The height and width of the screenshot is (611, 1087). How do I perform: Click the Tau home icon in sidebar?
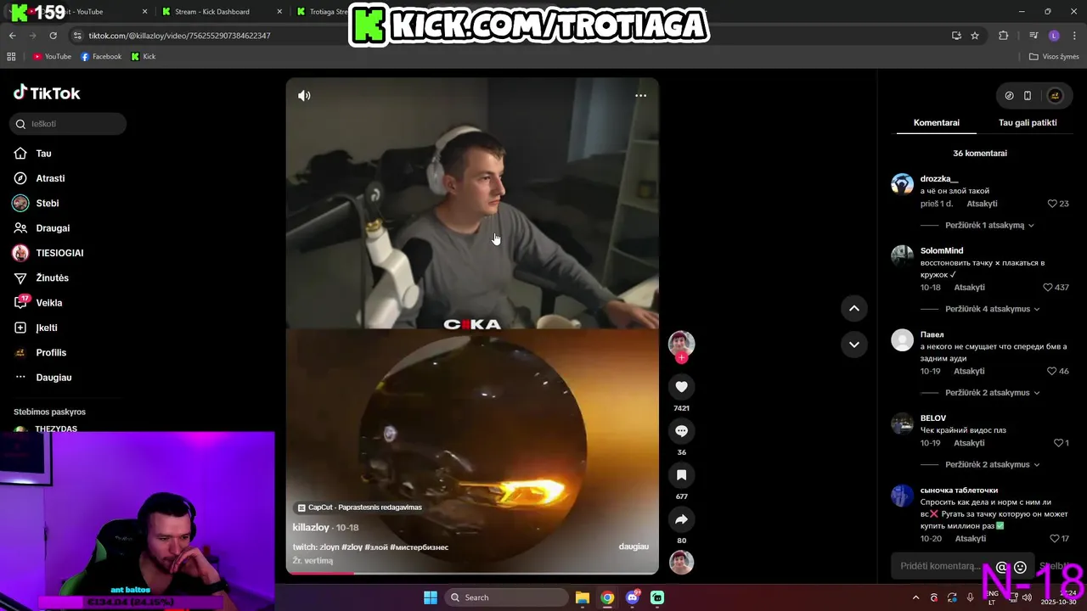pos(20,154)
